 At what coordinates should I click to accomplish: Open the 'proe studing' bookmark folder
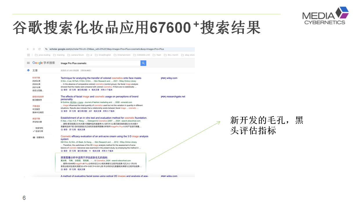point(42,55)
